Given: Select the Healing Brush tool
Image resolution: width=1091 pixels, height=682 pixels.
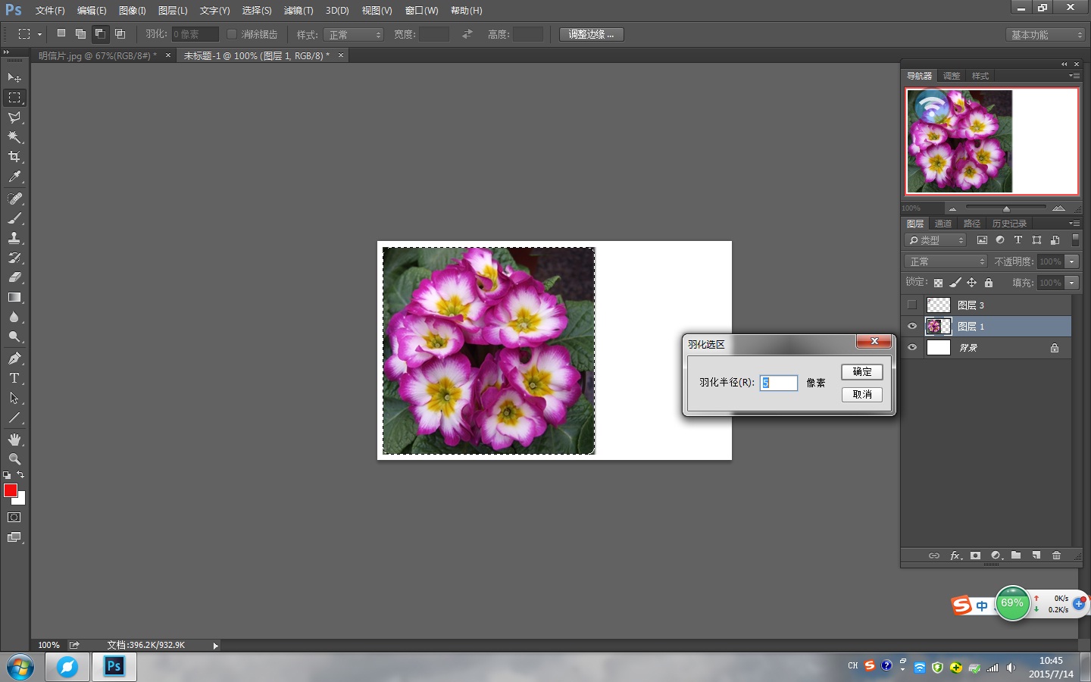Looking at the screenshot, I should pyautogui.click(x=14, y=199).
